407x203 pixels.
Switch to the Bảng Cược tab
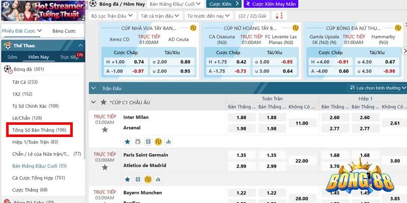(64, 31)
